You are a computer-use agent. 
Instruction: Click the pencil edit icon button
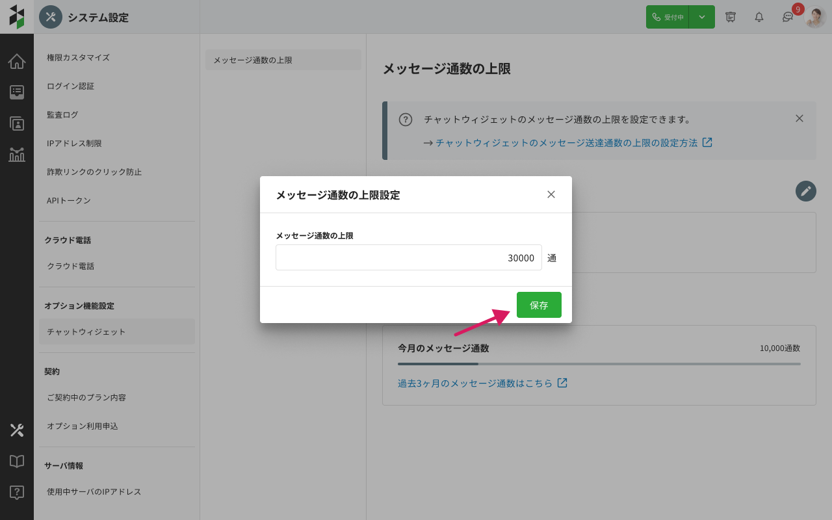pyautogui.click(x=805, y=191)
